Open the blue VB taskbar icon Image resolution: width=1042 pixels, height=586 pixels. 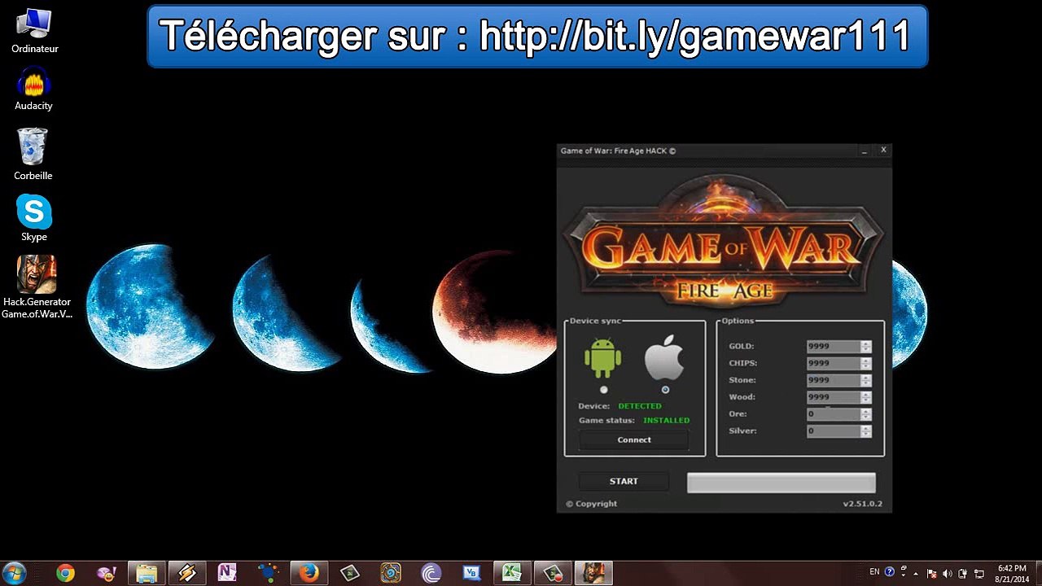[x=471, y=573]
